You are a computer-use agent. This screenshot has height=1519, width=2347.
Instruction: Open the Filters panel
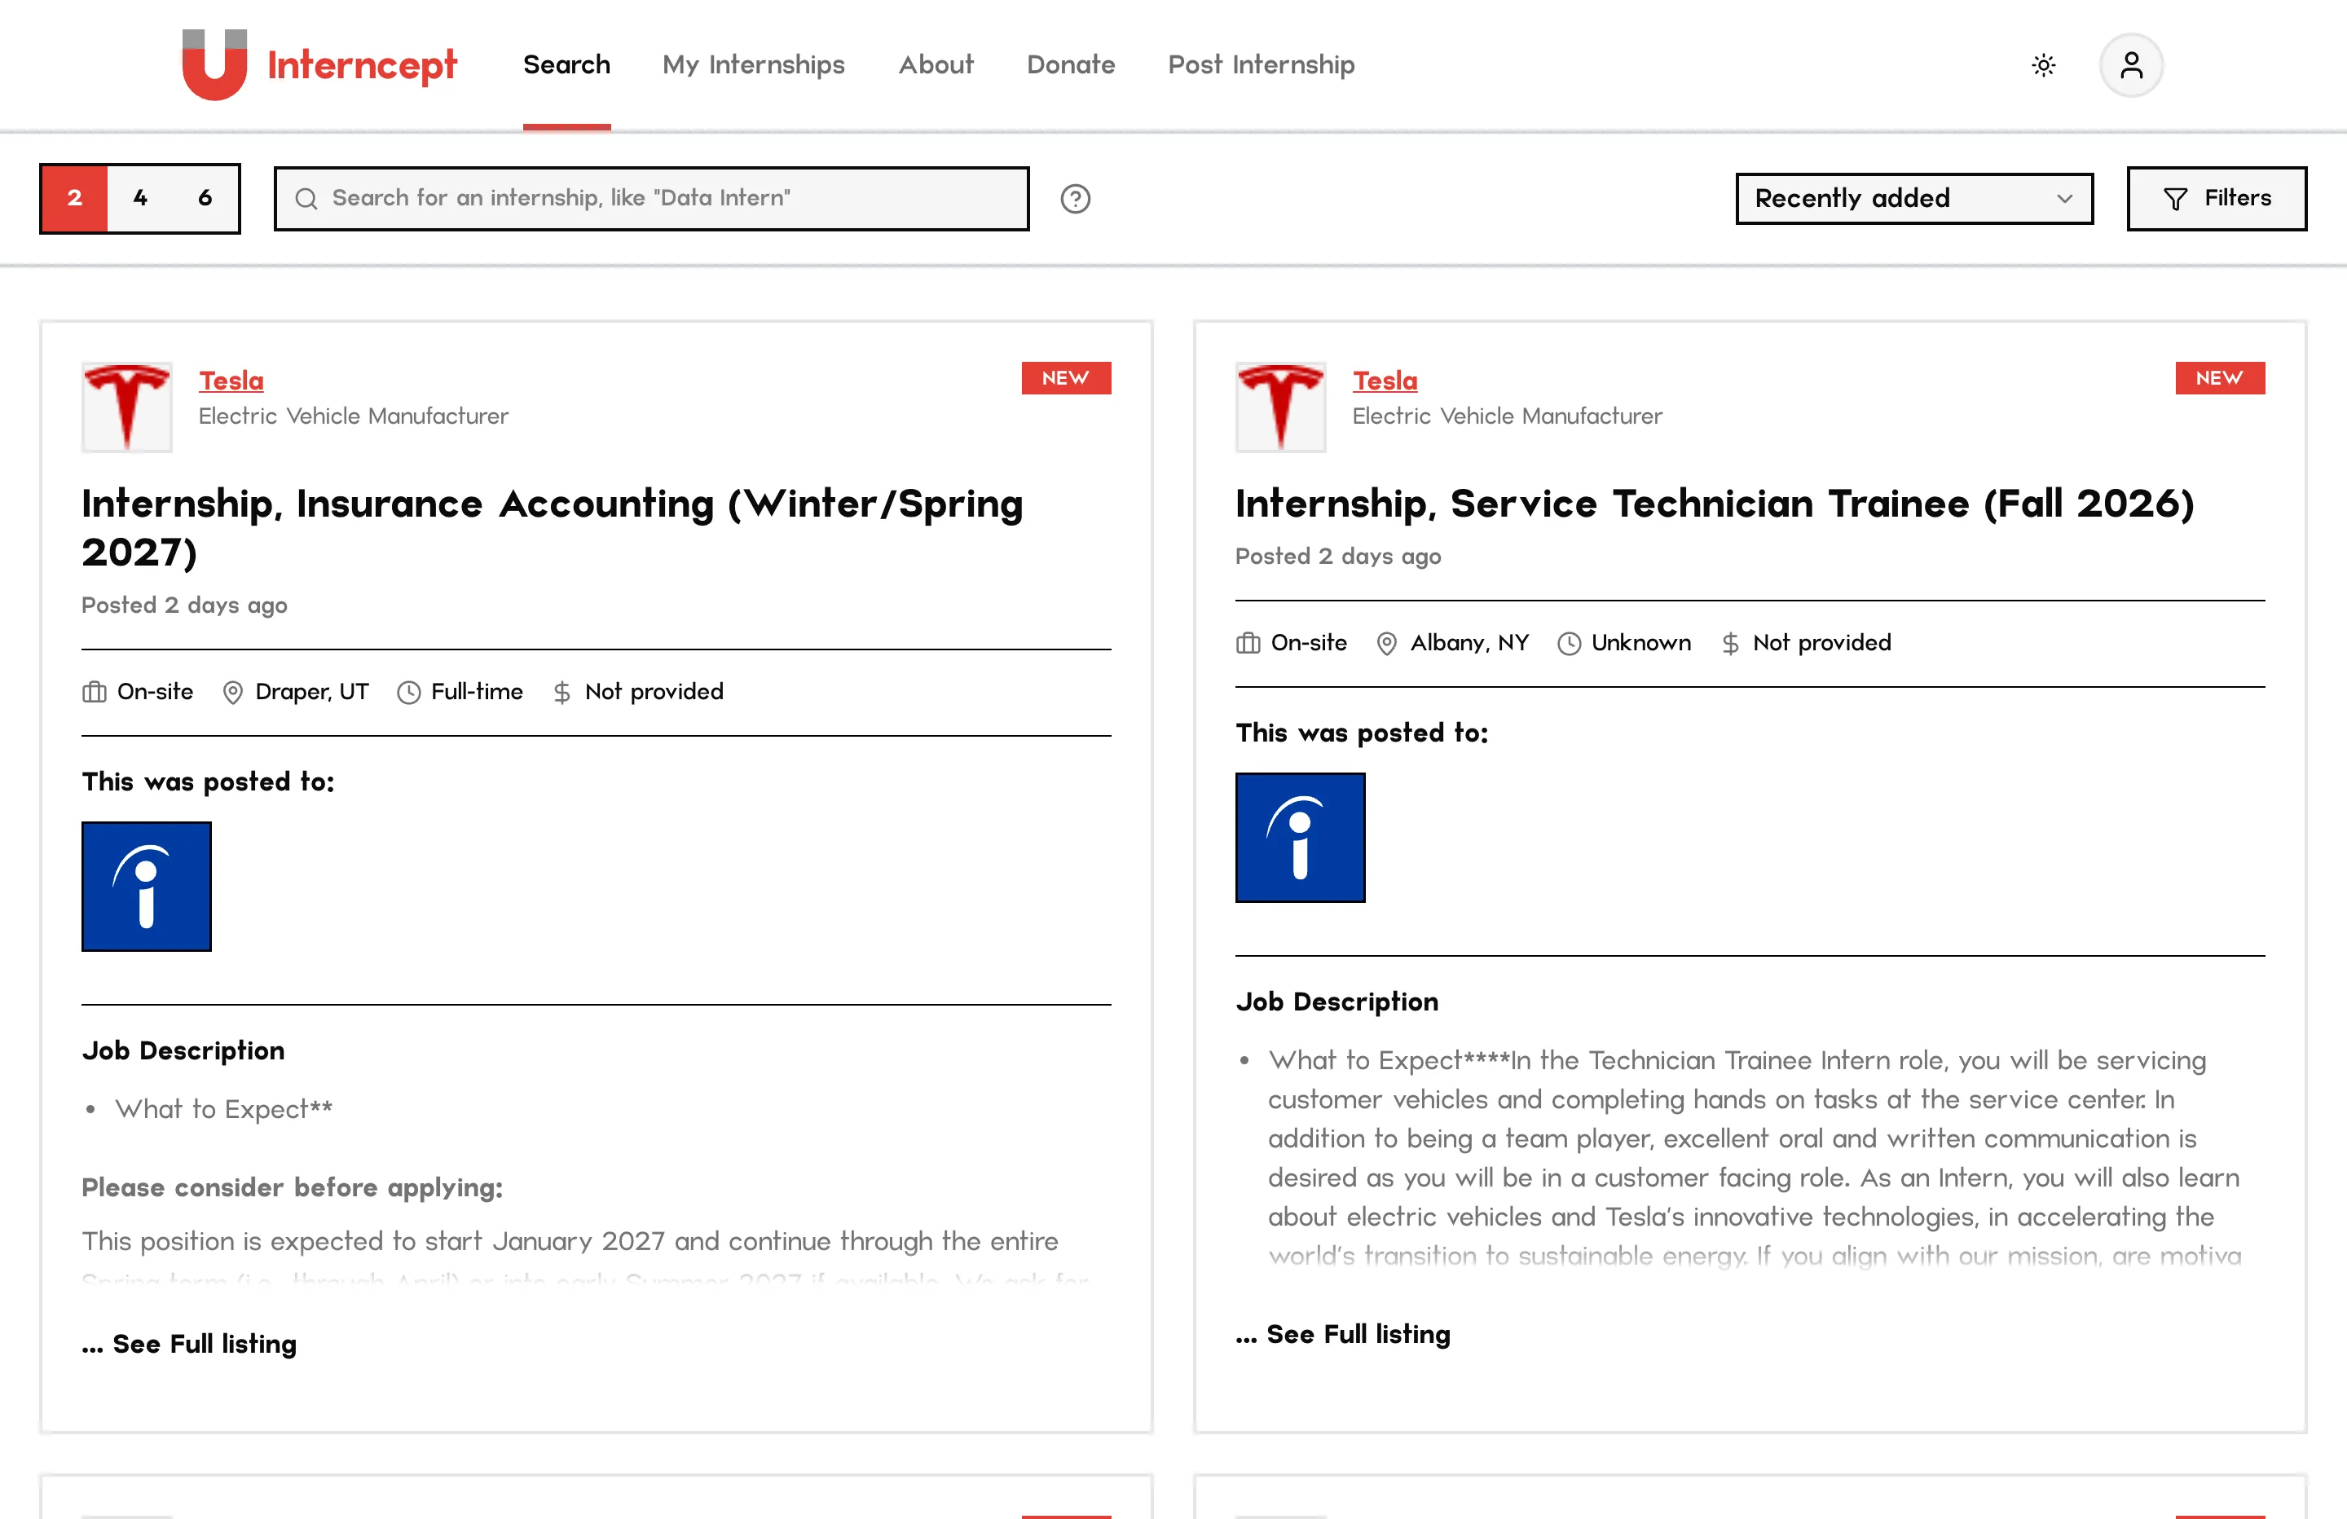coord(2216,198)
